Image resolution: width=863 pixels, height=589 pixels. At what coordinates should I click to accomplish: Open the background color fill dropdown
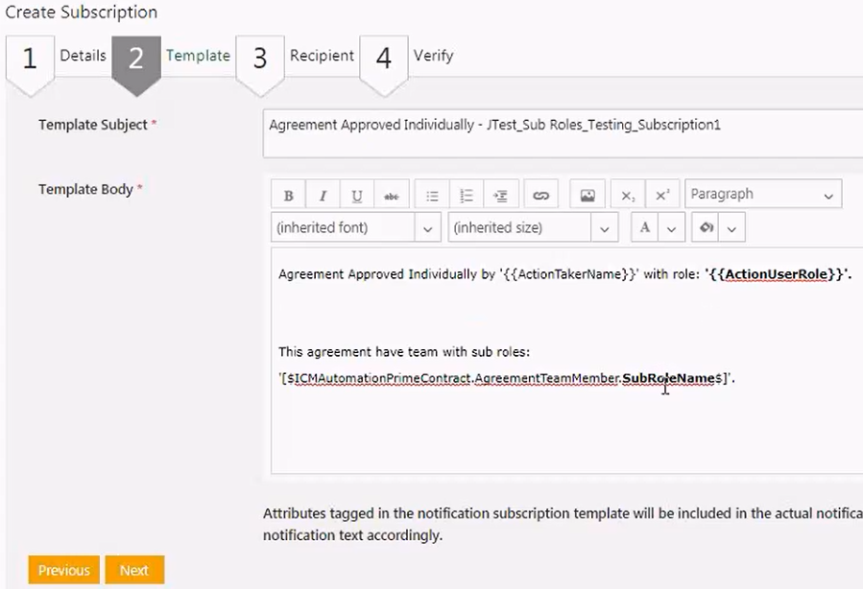(731, 228)
